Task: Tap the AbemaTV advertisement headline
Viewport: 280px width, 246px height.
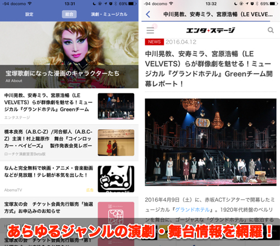Action: point(48,171)
